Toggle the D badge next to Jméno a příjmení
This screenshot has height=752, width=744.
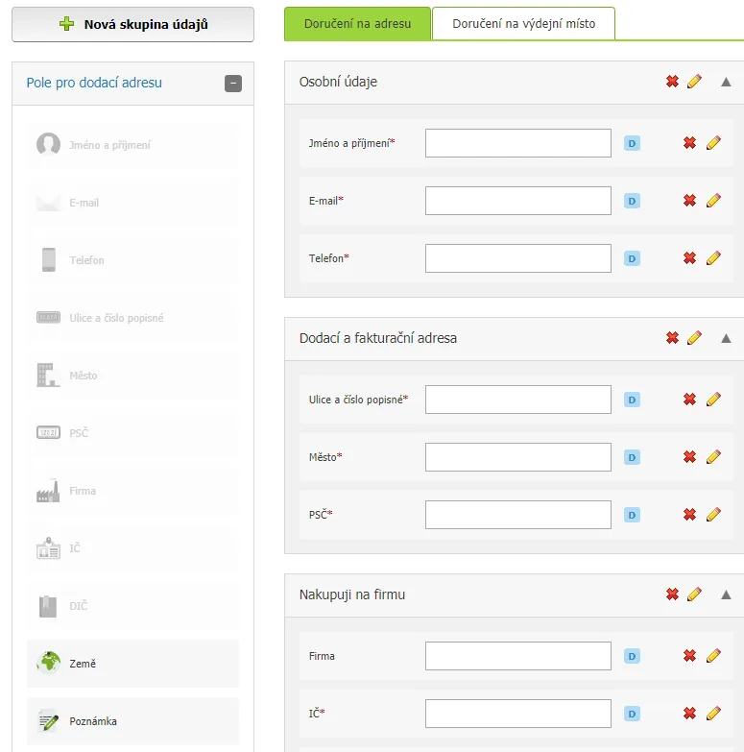(632, 143)
